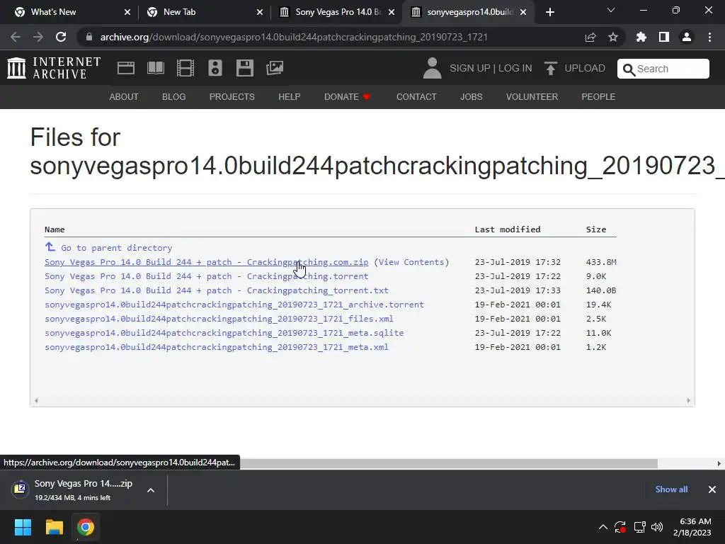Open the Chrome three-dot menu

click(x=709, y=37)
